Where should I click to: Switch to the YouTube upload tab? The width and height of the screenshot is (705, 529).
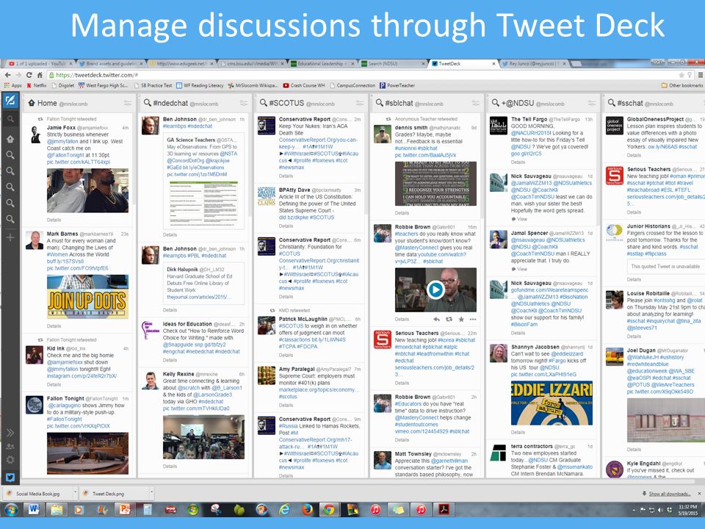40,64
